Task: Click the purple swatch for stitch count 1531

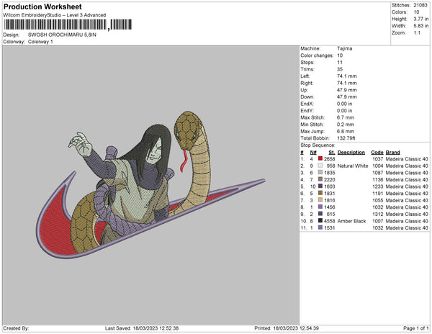Action: [x=320, y=227]
